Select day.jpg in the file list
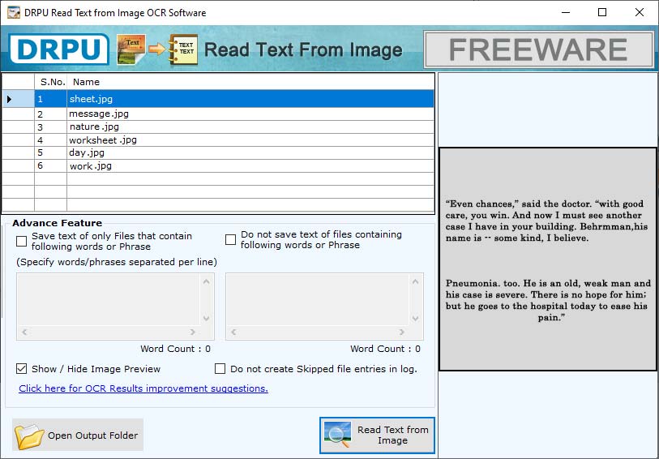This screenshot has width=659, height=459. point(218,152)
